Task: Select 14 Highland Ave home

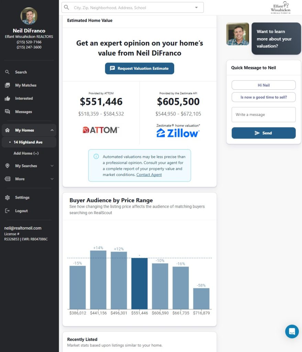Action: (28, 142)
